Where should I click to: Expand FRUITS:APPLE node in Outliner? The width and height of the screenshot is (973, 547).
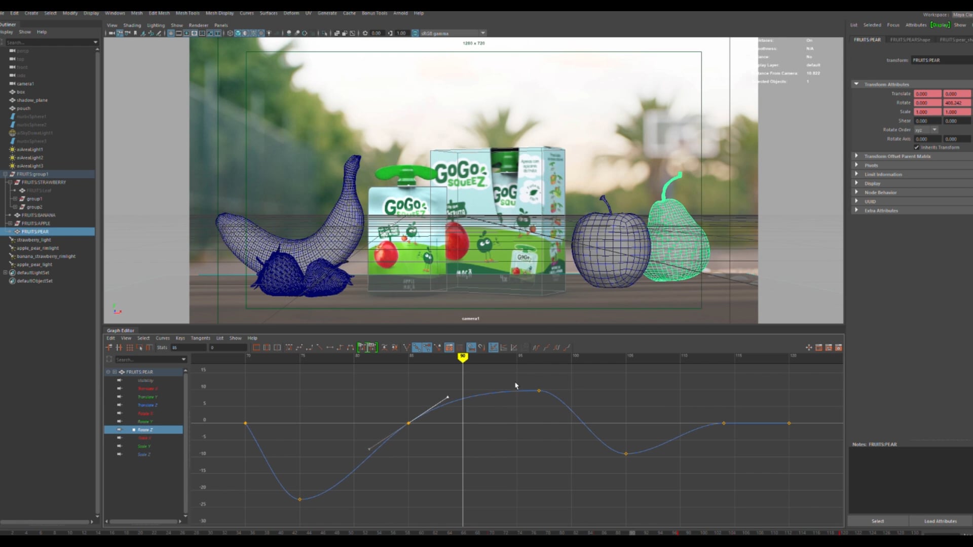10,223
